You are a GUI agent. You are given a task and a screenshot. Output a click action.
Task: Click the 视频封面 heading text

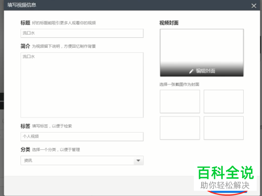[x=169, y=23]
